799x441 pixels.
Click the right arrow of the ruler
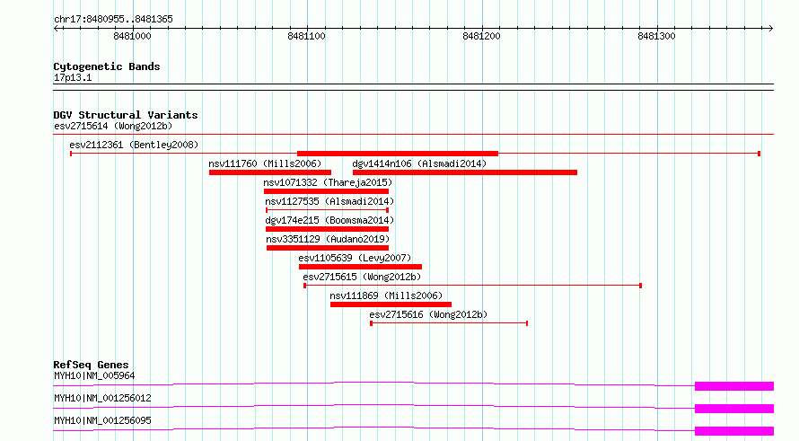(x=770, y=28)
